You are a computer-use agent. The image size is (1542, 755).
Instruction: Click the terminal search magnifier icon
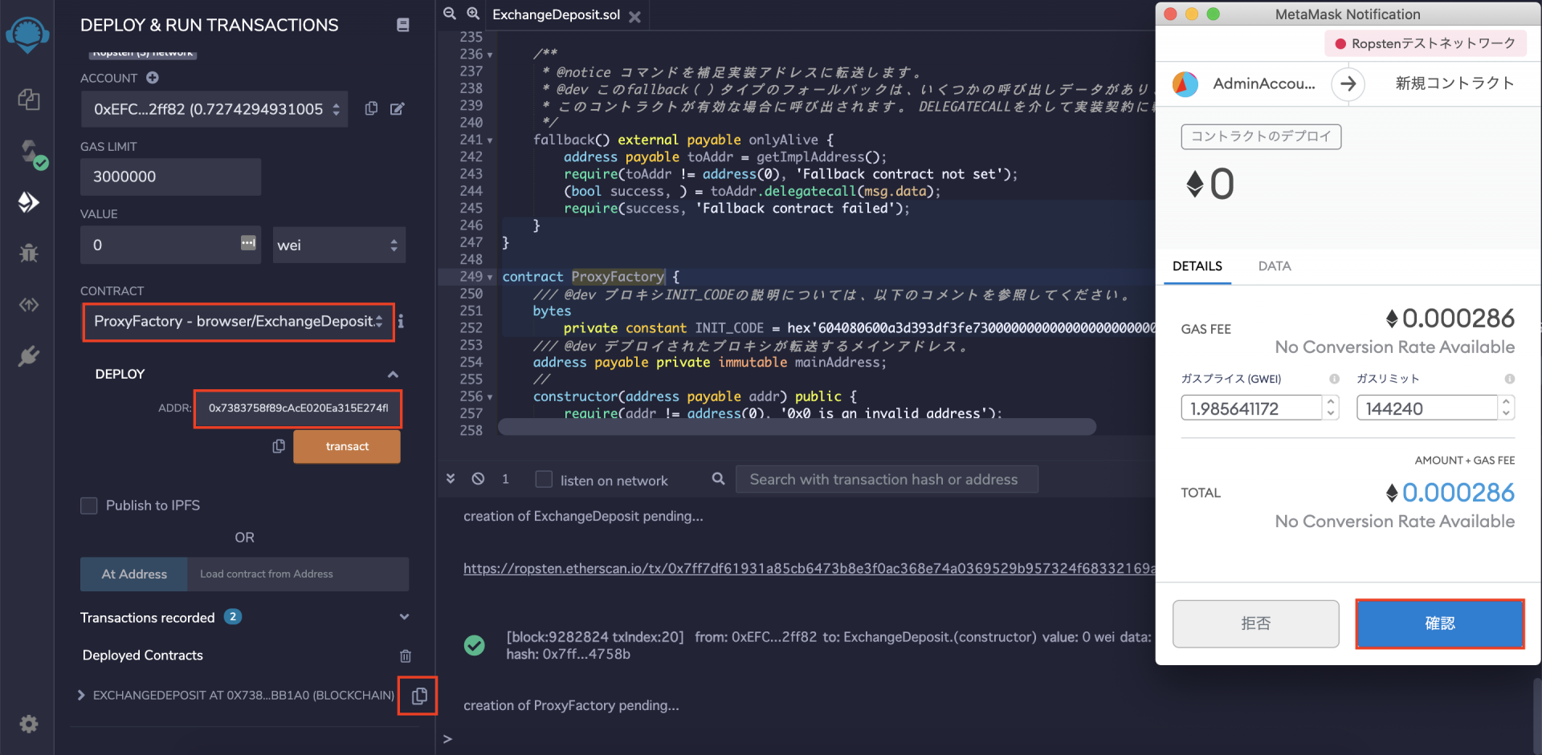pos(718,479)
